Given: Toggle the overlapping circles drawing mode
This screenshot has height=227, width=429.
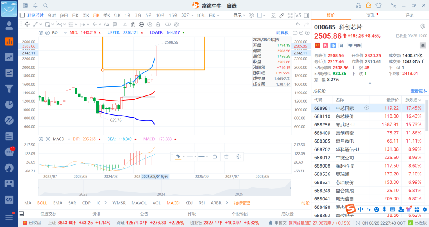Looking at the screenshot, I should point(168,24).
